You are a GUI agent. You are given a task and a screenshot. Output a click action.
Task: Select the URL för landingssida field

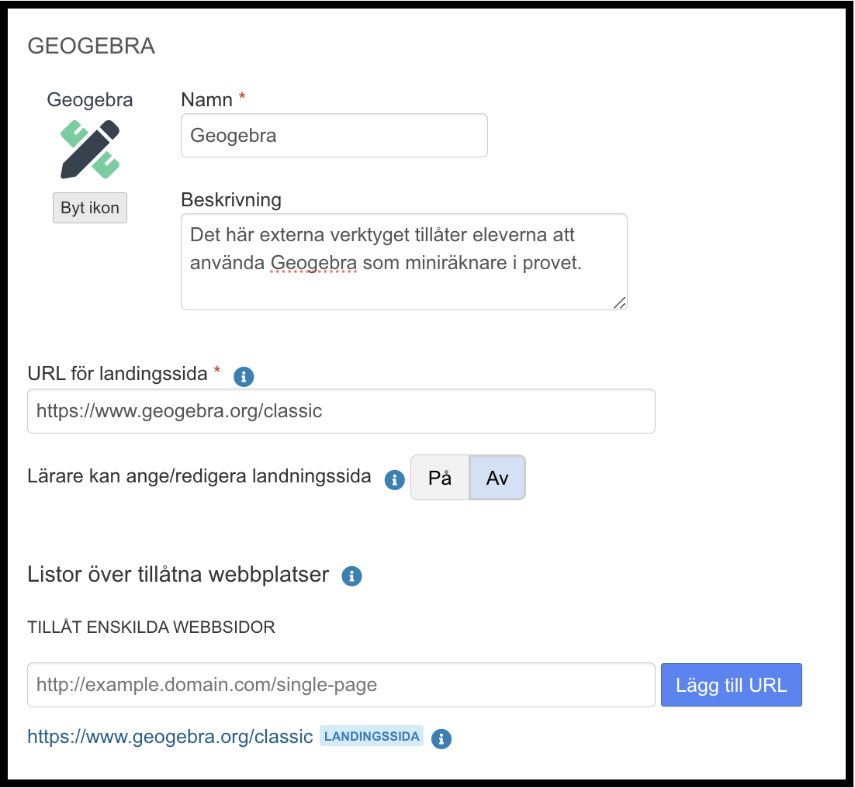point(341,411)
